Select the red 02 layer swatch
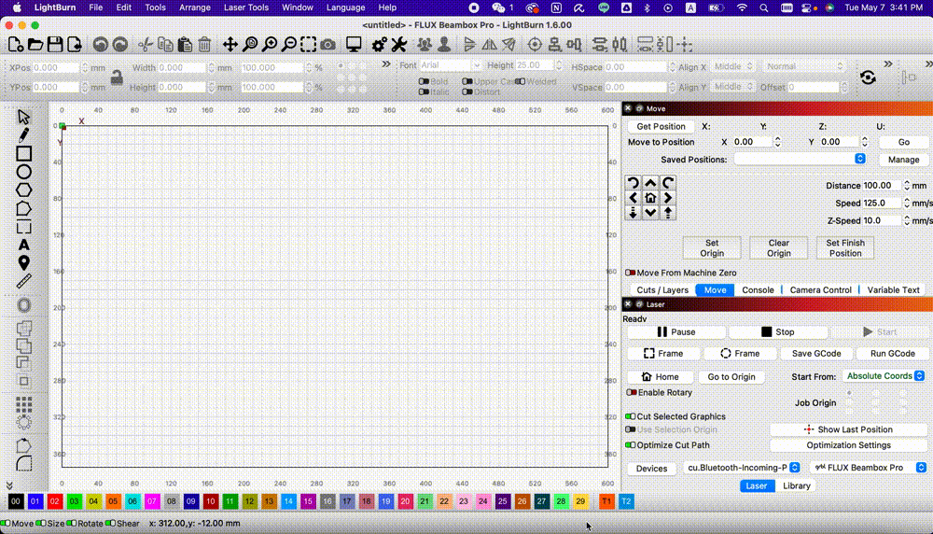 55,501
